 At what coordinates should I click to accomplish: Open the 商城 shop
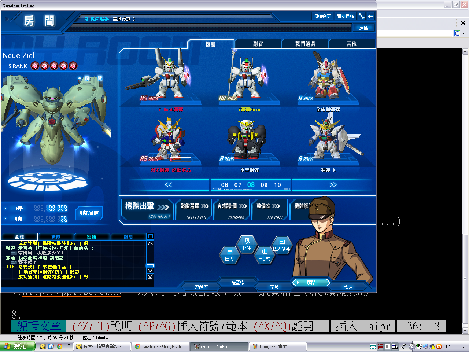(274, 287)
